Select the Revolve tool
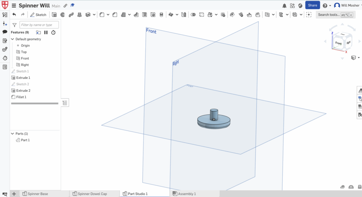 tap(63, 15)
